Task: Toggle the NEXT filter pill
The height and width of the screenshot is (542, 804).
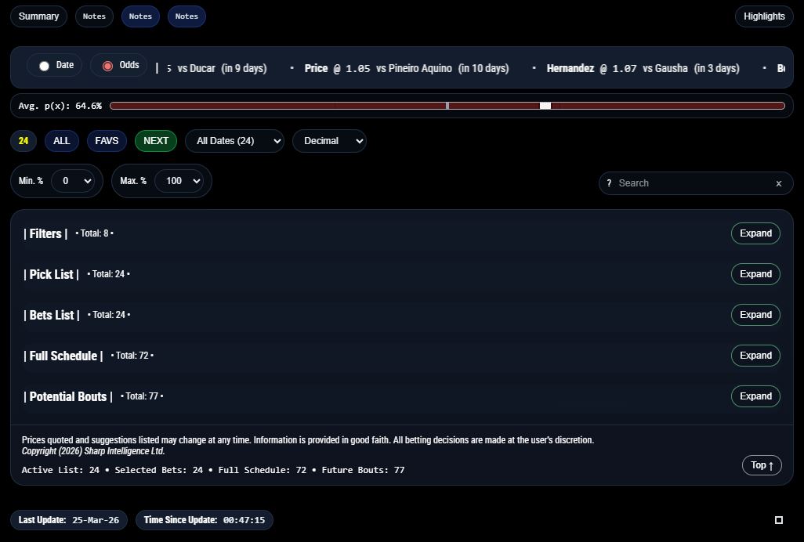Action: click(156, 141)
